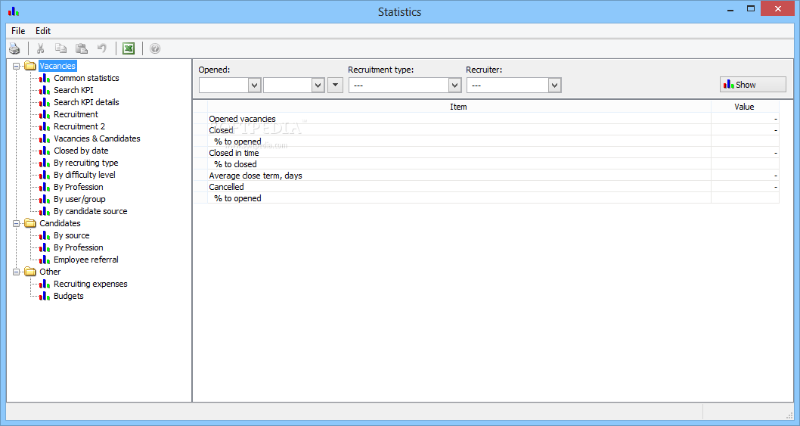Image resolution: width=800 pixels, height=426 pixels.
Task: Click the Print toolbar icon
Action: pyautogui.click(x=14, y=48)
